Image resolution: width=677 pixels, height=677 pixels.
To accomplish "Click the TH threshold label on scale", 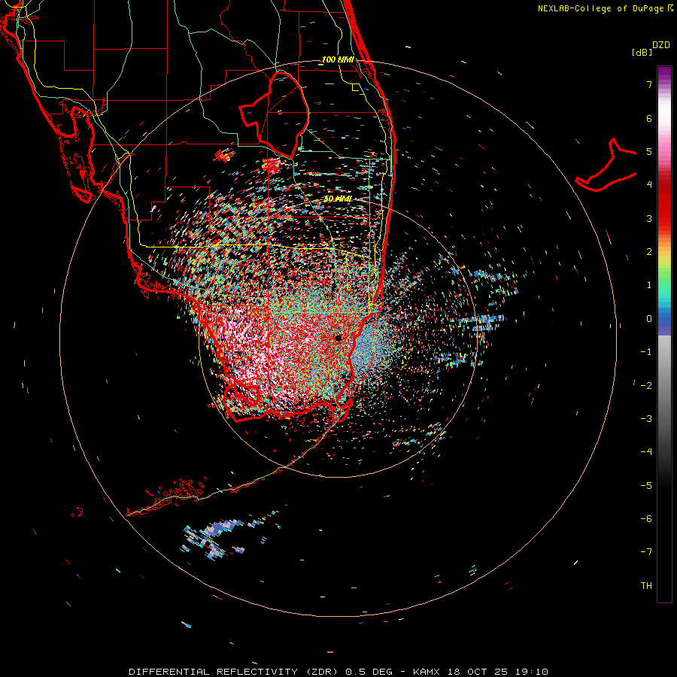I will pos(646,586).
